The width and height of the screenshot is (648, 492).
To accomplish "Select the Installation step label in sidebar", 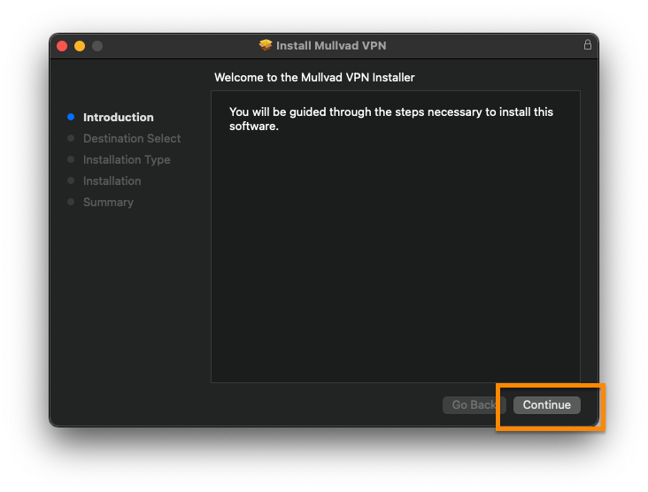I will coord(112,181).
